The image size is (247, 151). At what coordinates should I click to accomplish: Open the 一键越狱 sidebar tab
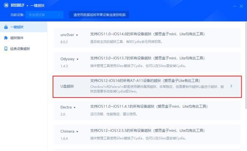tap(24, 27)
